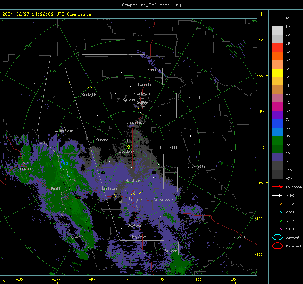The image size is (303, 284).
Task: Click the Sylvan label
Action: 129,100
